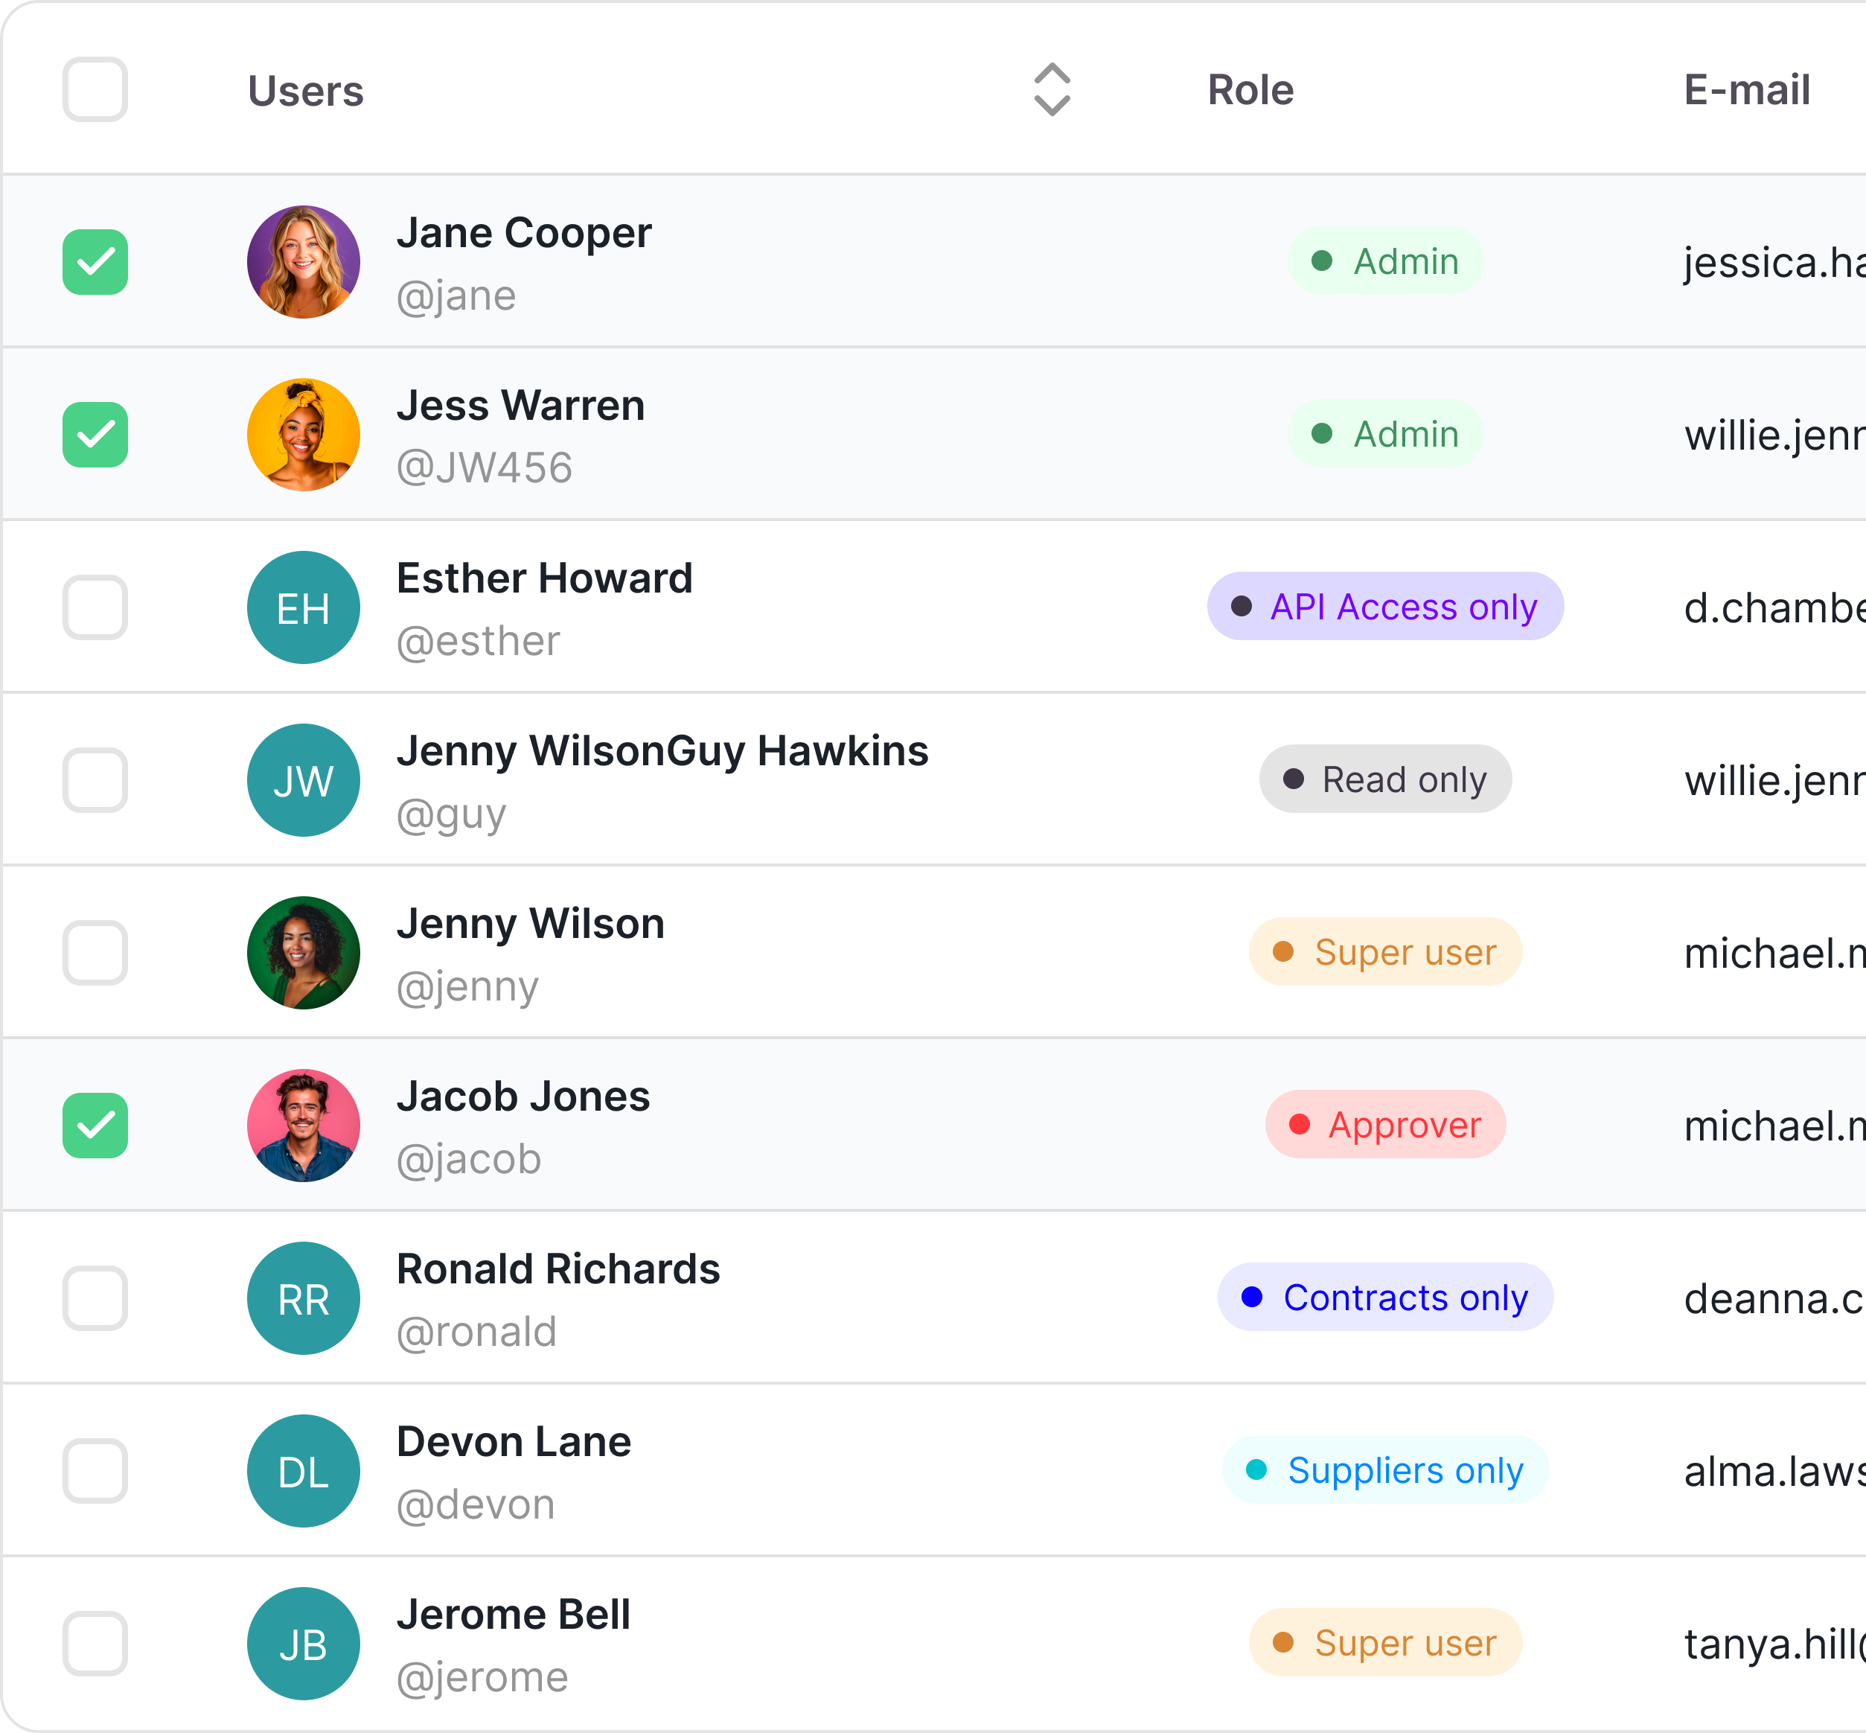Viewport: 1866px width, 1733px height.
Task: Toggle the select-all checkbox in header
Action: [x=95, y=89]
